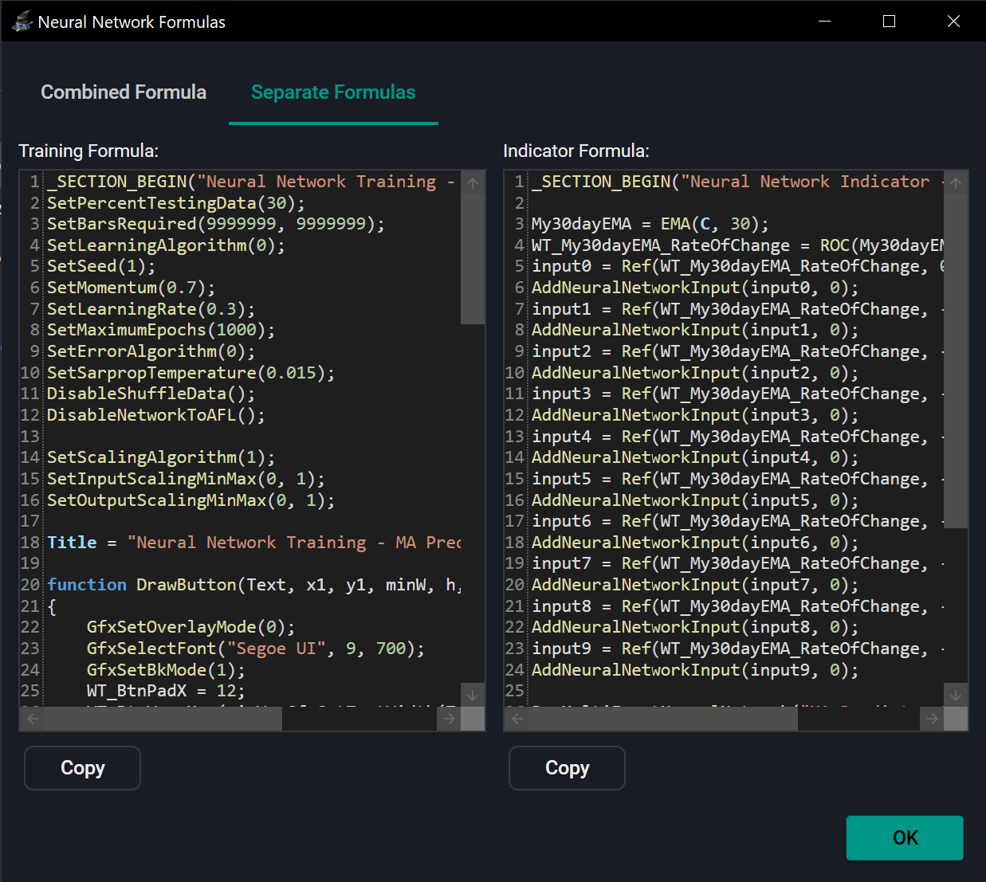Click the line SetLearningAlgorithm(0);
986x882 pixels.
pos(166,245)
